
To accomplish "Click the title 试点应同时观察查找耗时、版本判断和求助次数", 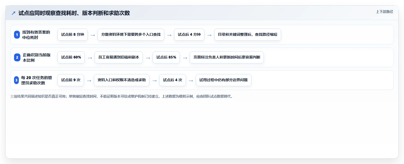I will point(74,13).
